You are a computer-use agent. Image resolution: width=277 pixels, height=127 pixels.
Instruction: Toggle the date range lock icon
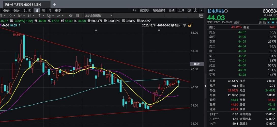189,25
